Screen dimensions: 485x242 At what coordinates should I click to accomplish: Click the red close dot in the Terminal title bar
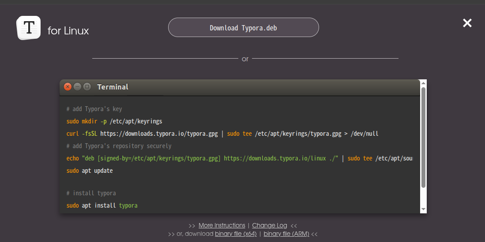(68, 87)
